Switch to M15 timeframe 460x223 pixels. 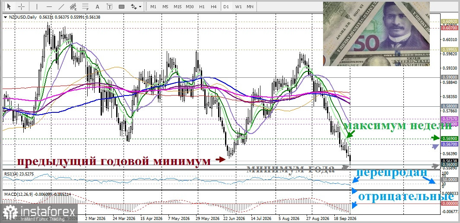click(x=178, y=6)
